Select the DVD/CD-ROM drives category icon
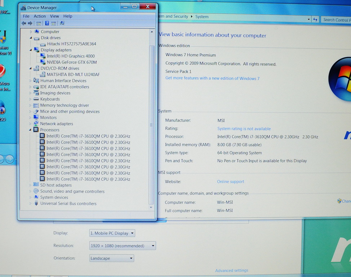Viewport: 351px width, 277px height. [36, 69]
